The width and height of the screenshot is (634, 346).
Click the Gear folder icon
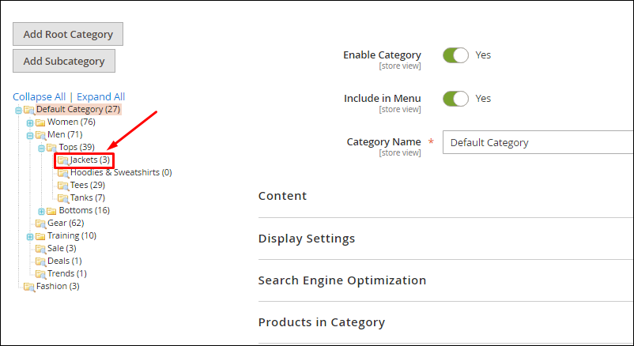(40, 224)
